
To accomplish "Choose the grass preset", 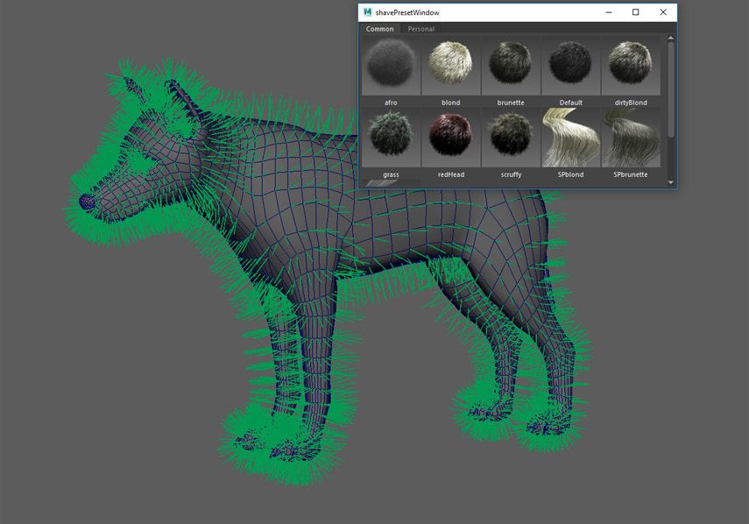I will (x=391, y=138).
